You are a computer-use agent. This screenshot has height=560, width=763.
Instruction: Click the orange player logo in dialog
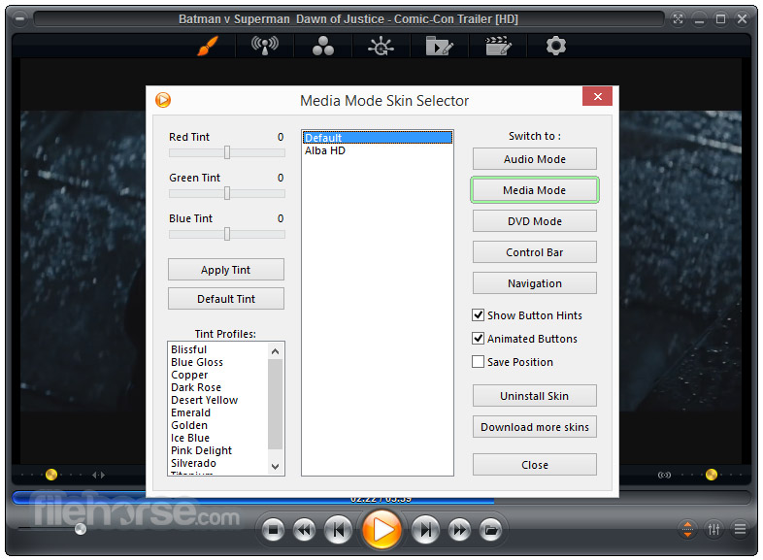[163, 100]
